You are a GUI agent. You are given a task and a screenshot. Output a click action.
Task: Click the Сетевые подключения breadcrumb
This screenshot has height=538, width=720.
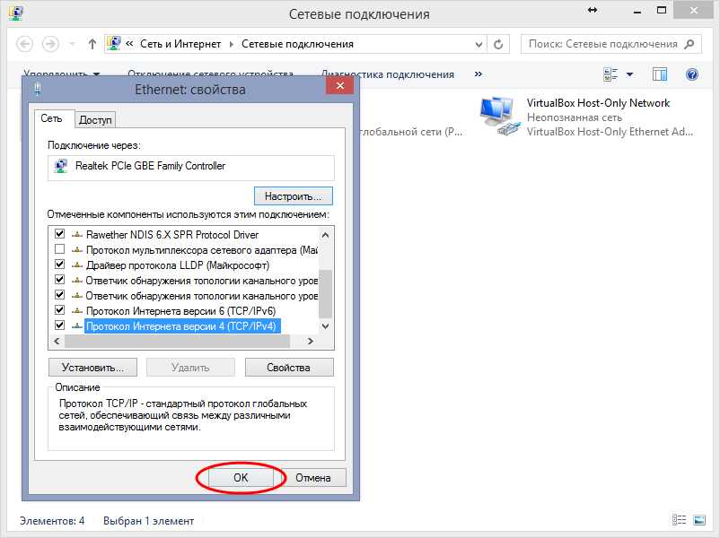(297, 44)
